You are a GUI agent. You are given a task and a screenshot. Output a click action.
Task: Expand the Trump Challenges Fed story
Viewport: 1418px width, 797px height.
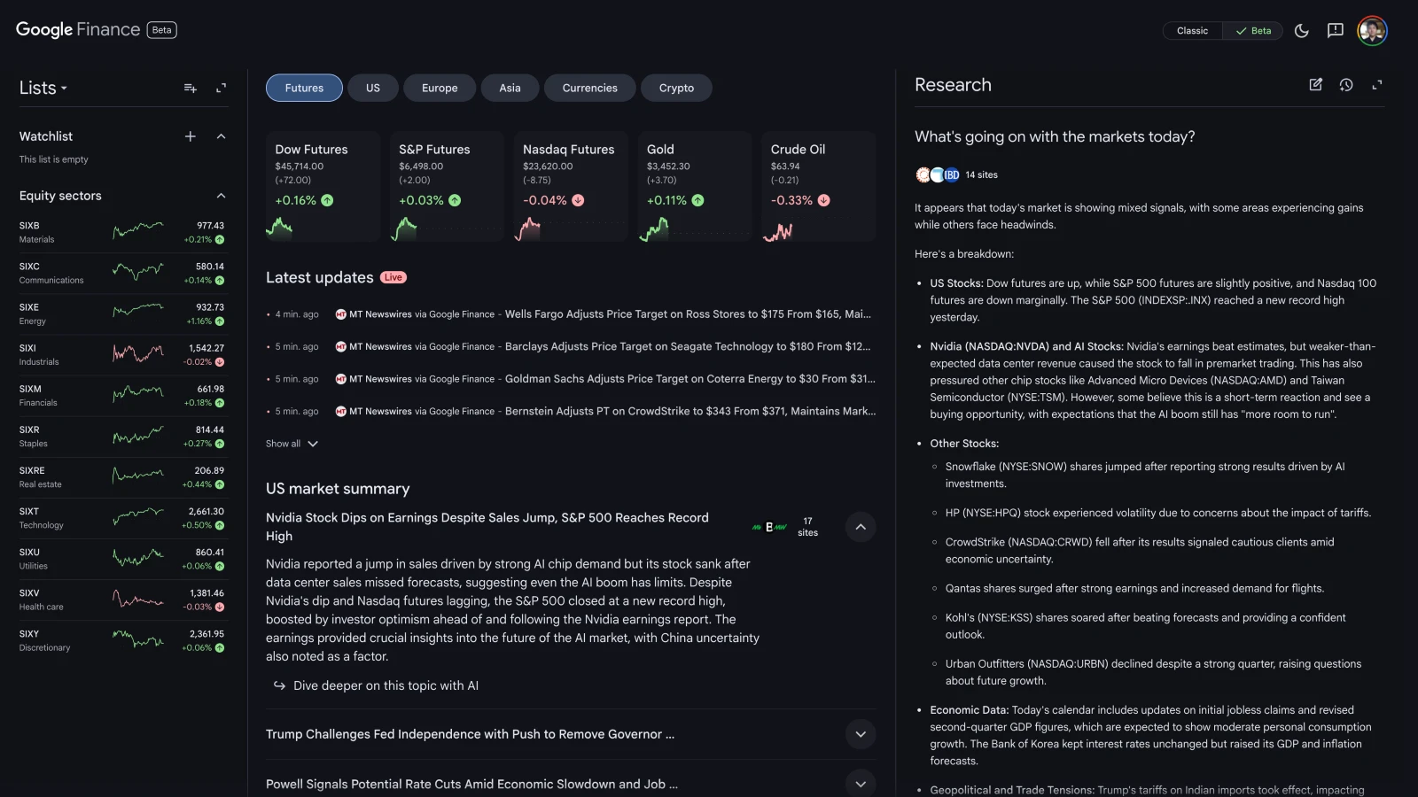tap(860, 734)
